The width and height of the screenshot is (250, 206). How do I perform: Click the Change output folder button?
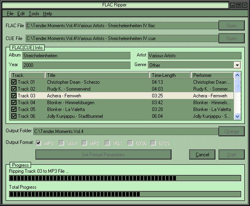point(231,131)
